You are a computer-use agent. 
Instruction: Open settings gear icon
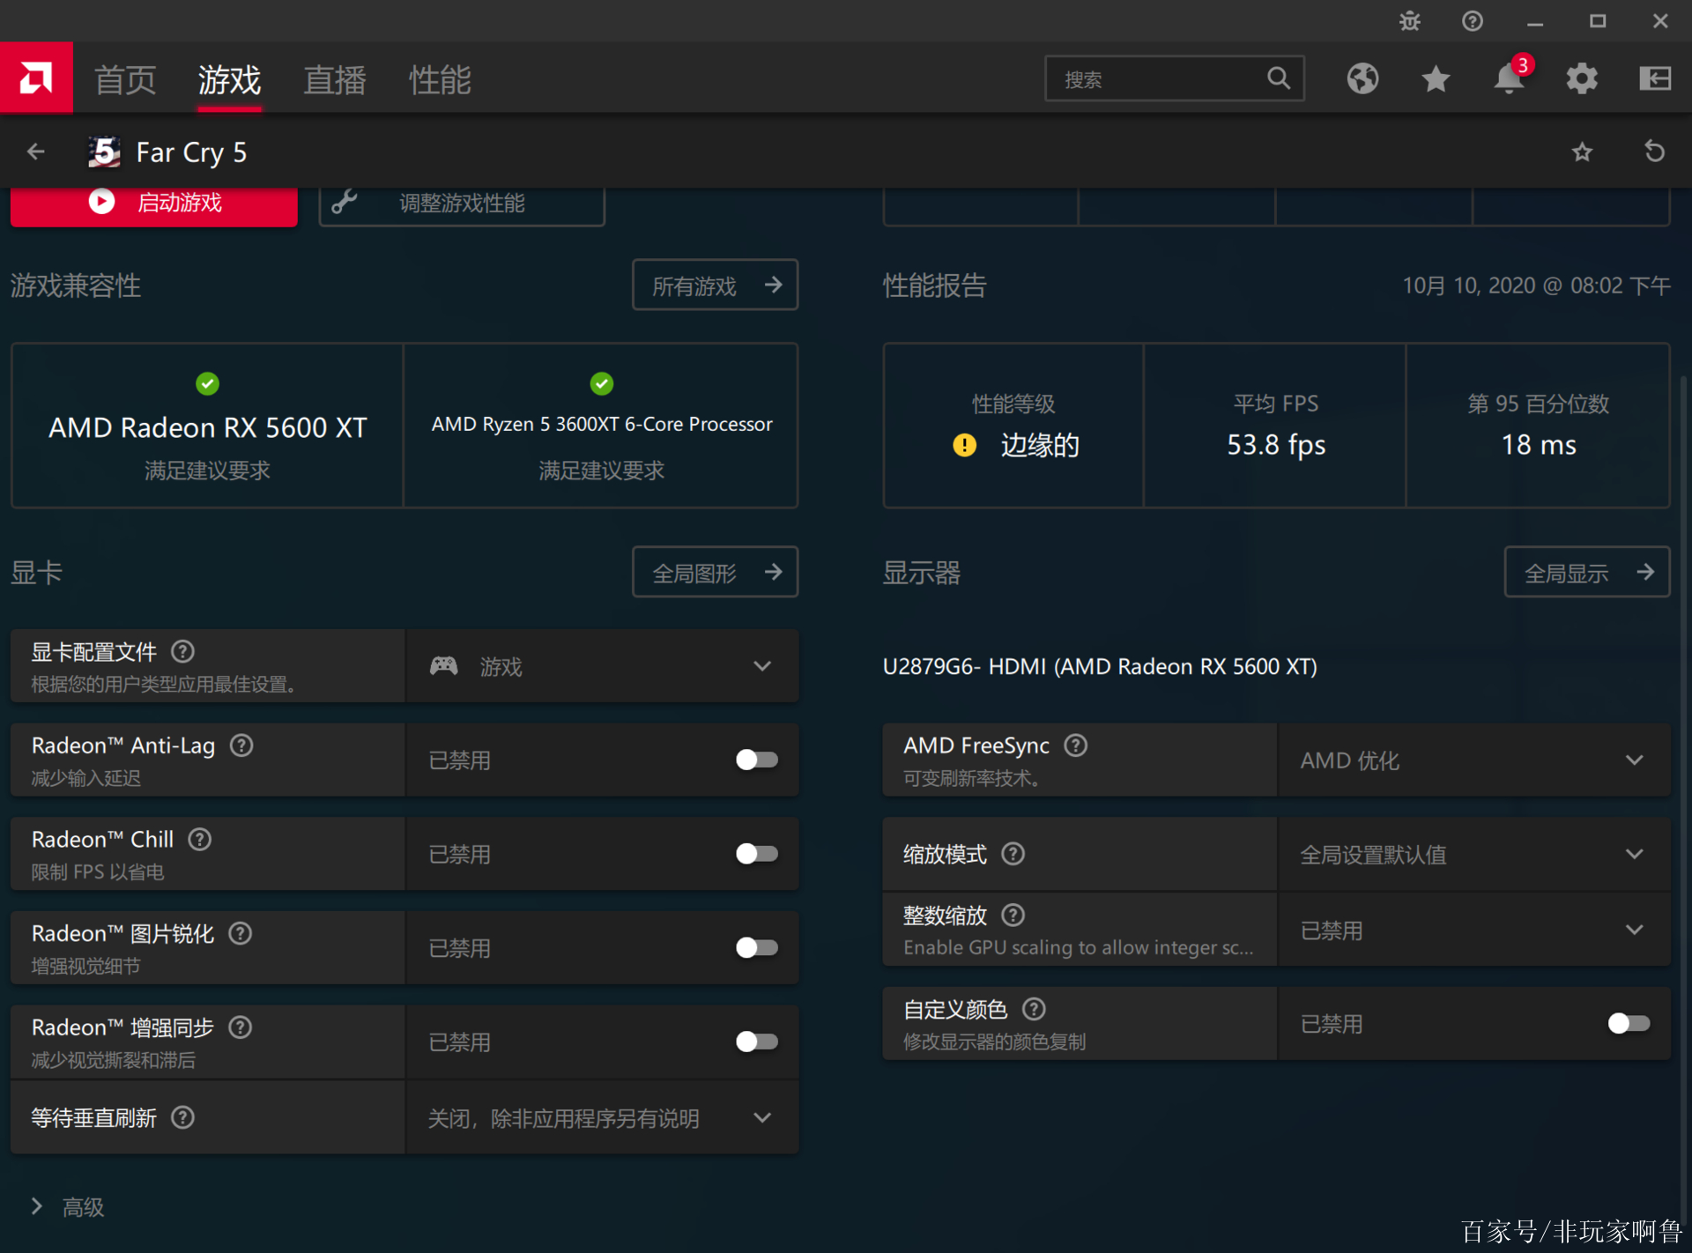pyautogui.click(x=1581, y=79)
